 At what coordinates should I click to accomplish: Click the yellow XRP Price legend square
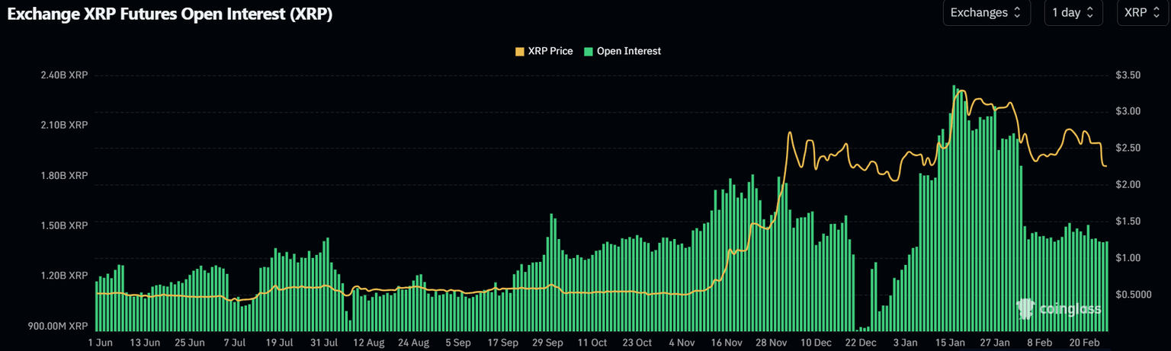click(x=520, y=51)
